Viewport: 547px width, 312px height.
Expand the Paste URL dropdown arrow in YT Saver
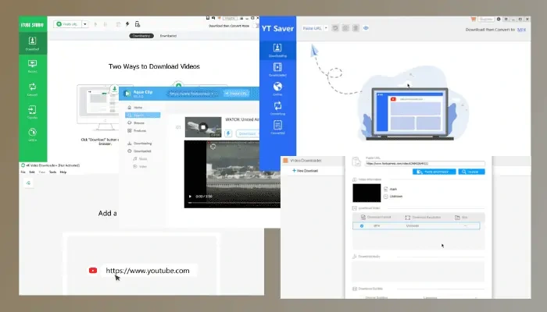click(326, 28)
